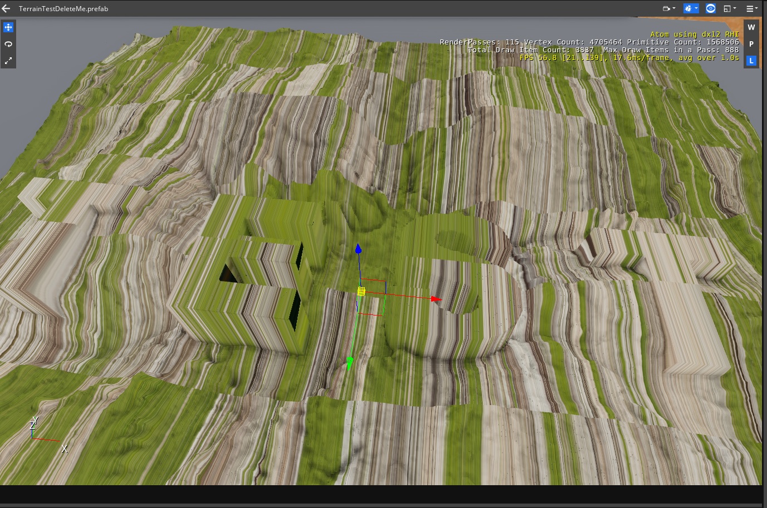
Task: Click the hamburger viewport settings icon
Action: click(749, 8)
